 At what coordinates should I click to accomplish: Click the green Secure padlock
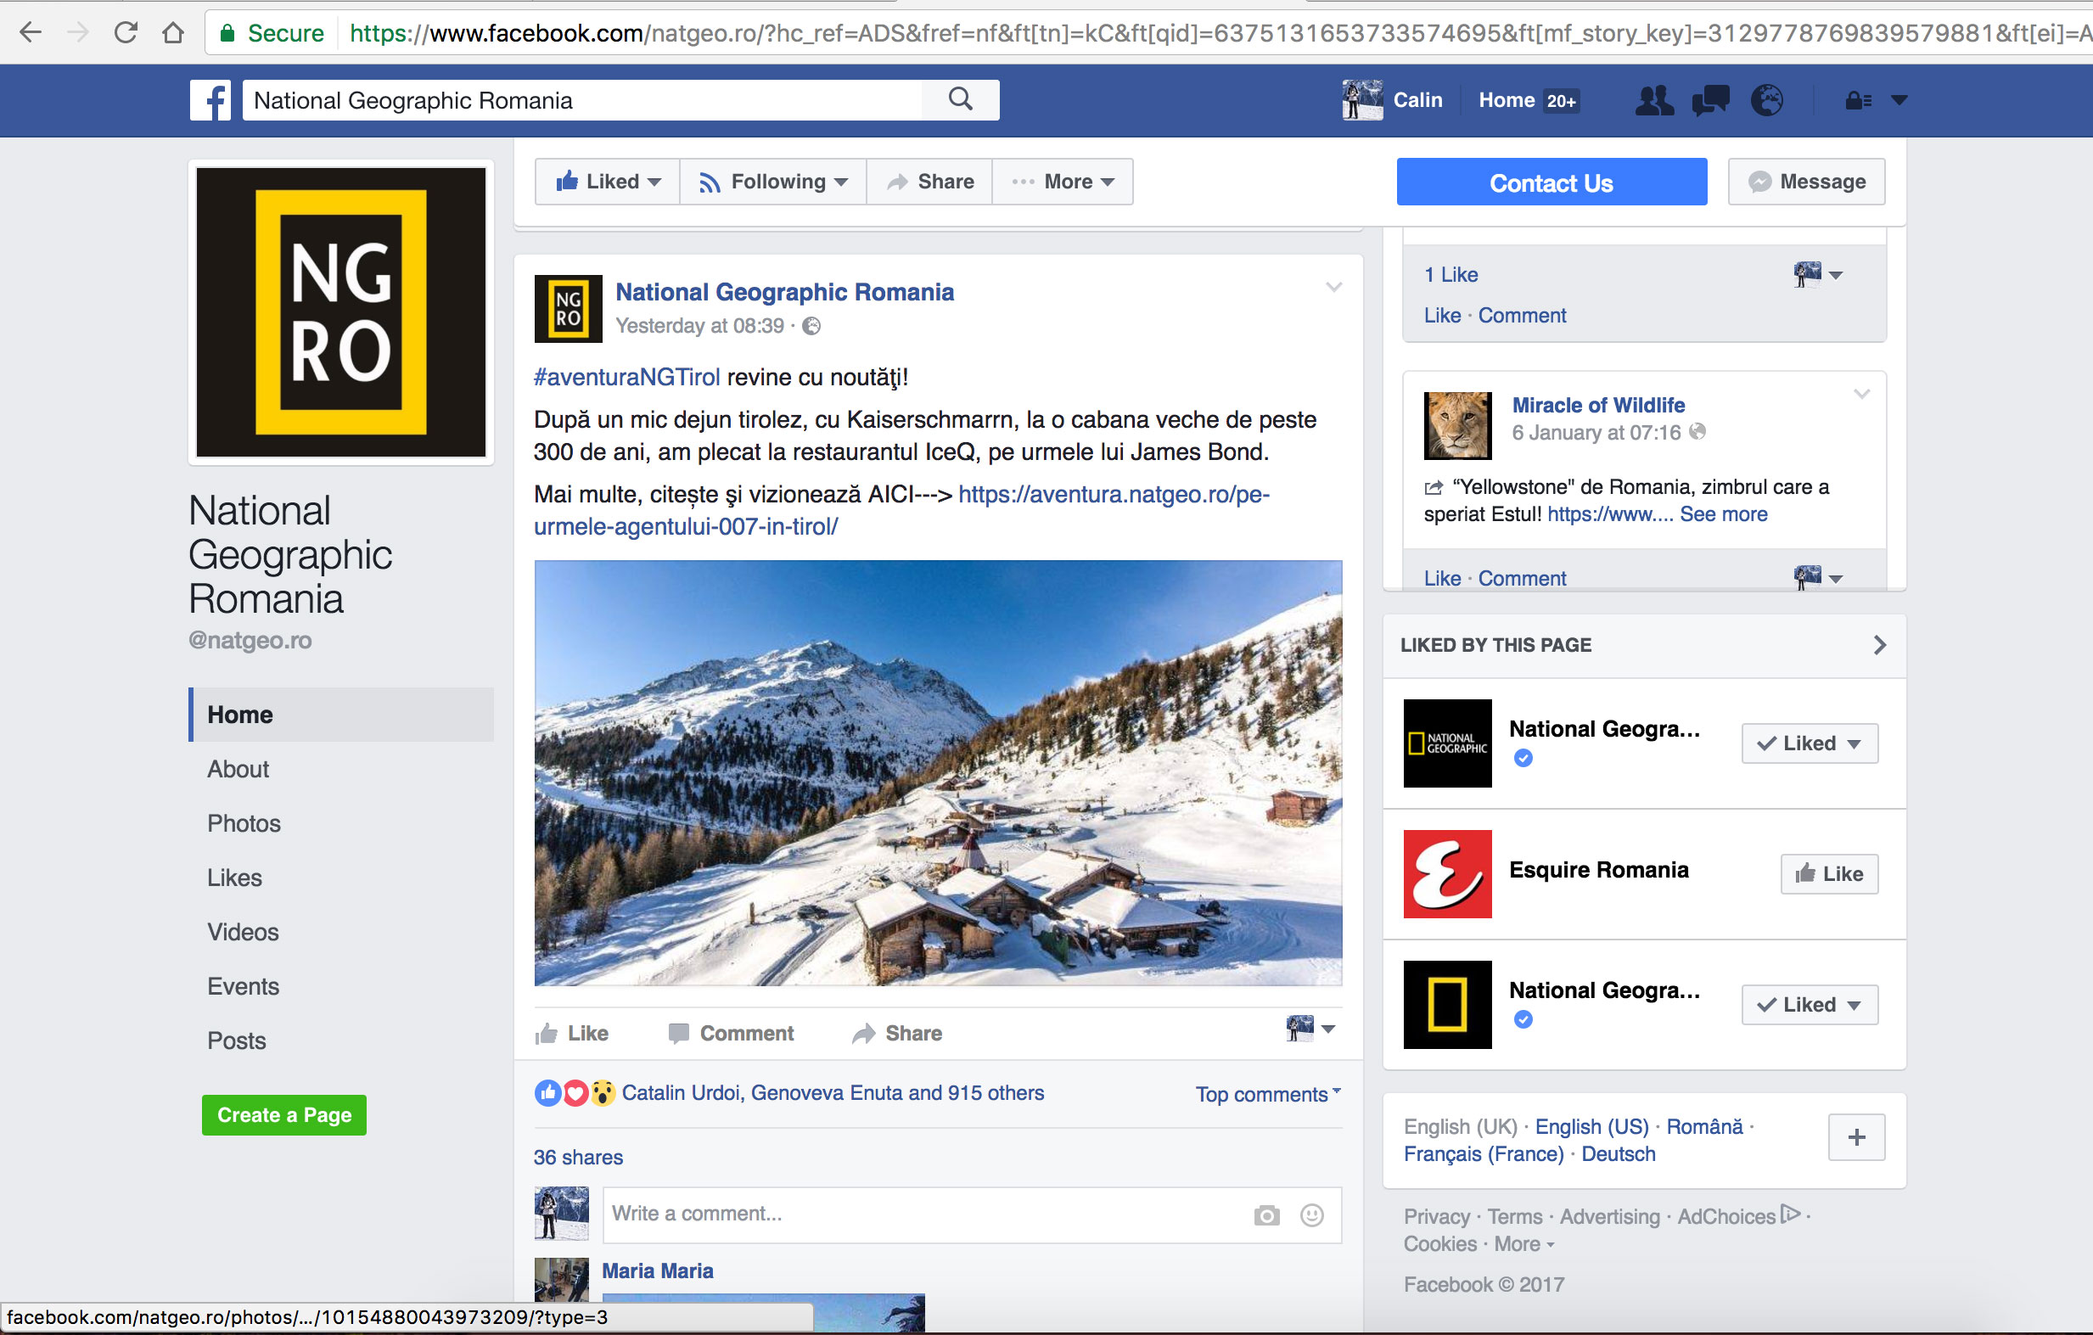pyautogui.click(x=227, y=33)
